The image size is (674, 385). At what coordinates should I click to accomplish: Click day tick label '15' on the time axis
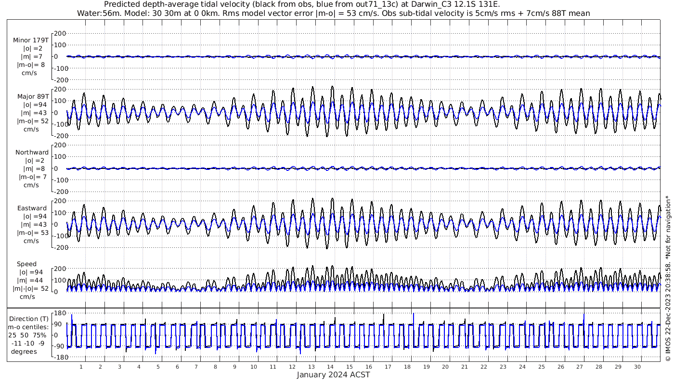pos(350,367)
